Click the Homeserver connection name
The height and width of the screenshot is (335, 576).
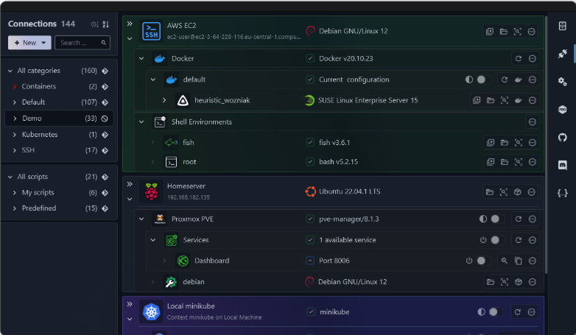(188, 187)
